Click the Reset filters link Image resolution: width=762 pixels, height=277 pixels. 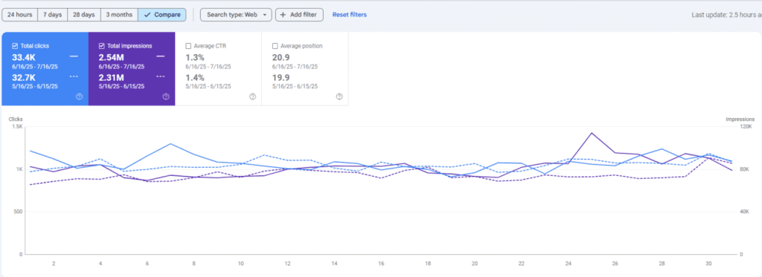tap(350, 15)
